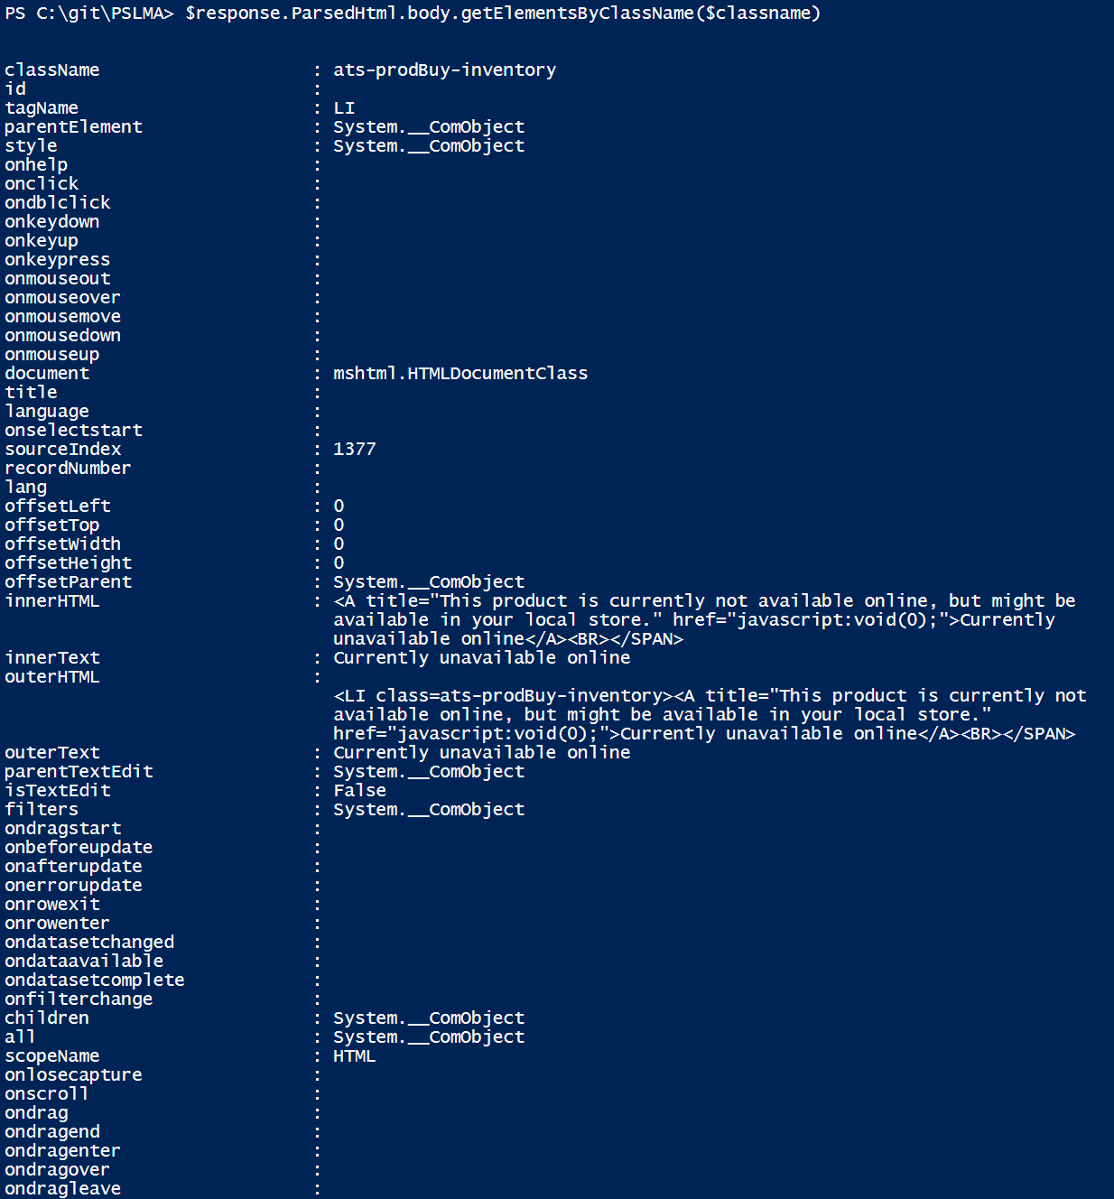Click the innerText value Currently unavailable online

(482, 658)
